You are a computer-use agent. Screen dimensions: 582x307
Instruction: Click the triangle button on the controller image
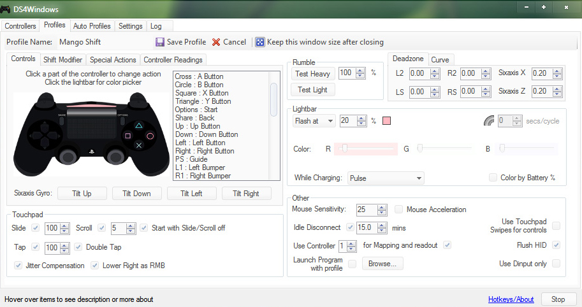click(139, 125)
